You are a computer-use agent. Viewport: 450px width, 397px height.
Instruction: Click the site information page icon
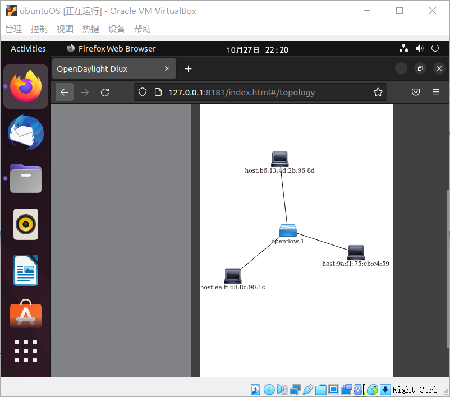[158, 92]
